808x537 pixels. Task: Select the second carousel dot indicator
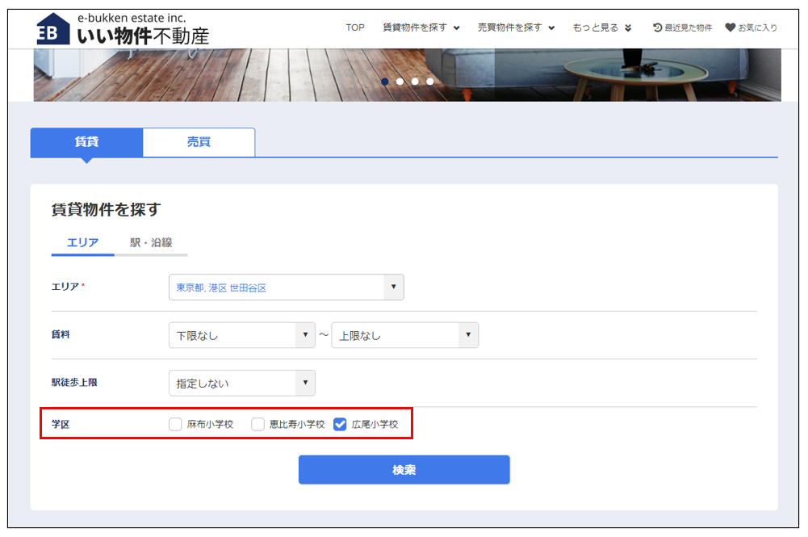tap(400, 82)
